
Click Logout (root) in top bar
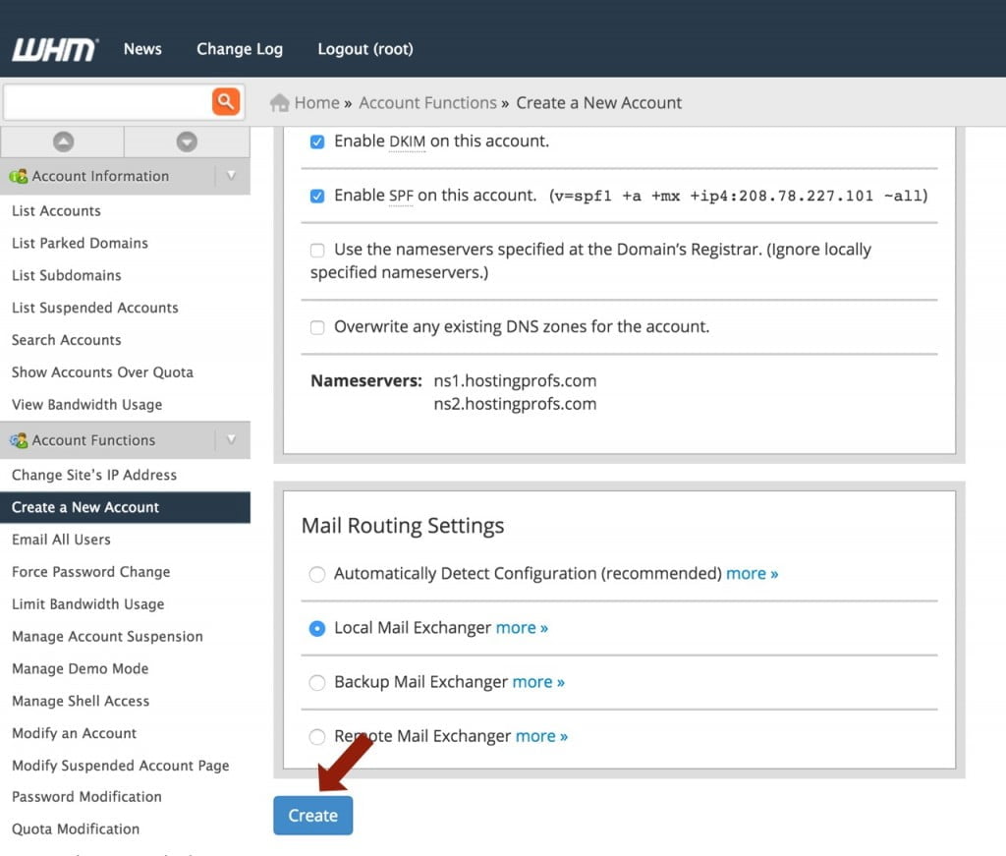click(x=365, y=49)
